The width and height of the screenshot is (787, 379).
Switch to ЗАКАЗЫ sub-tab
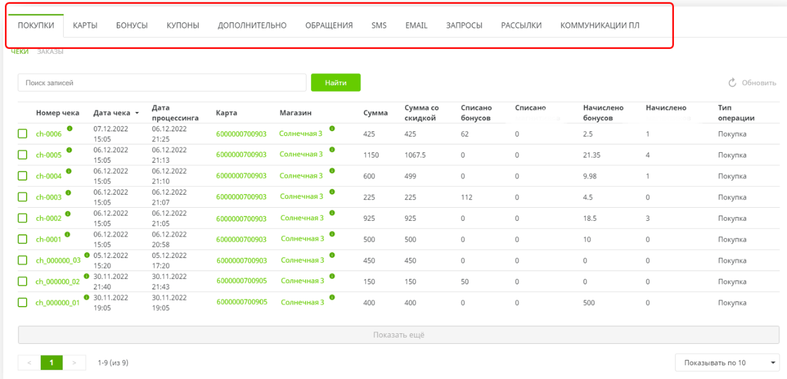50,51
